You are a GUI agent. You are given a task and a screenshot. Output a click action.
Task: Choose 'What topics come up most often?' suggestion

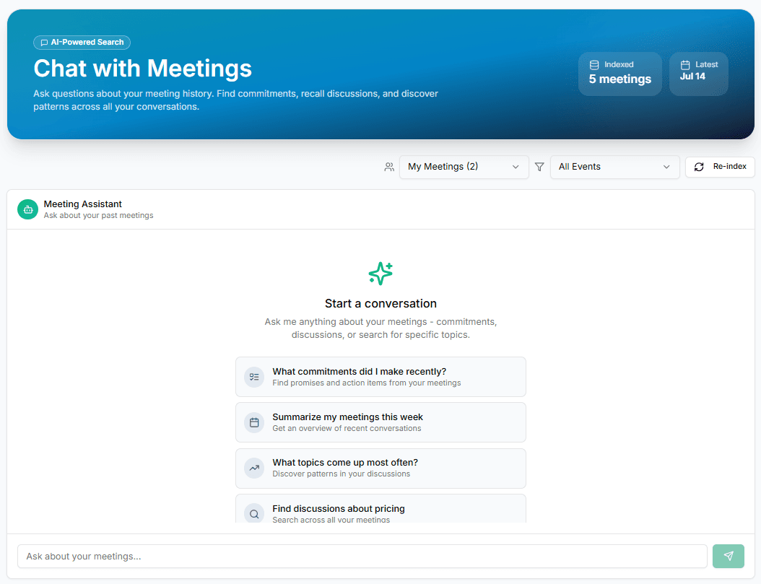click(x=380, y=468)
